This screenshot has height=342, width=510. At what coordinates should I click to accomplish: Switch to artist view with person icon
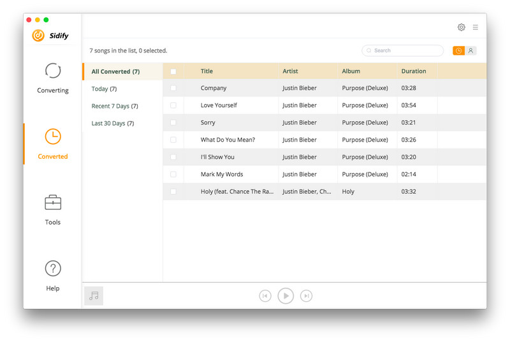pos(470,51)
